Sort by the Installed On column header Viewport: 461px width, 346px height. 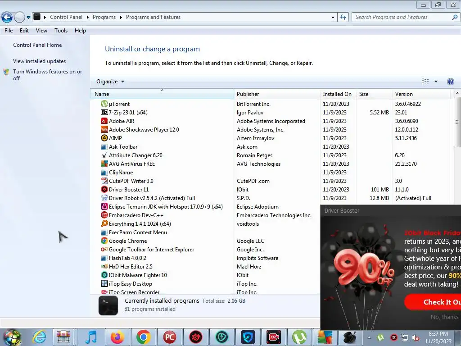tap(338, 94)
